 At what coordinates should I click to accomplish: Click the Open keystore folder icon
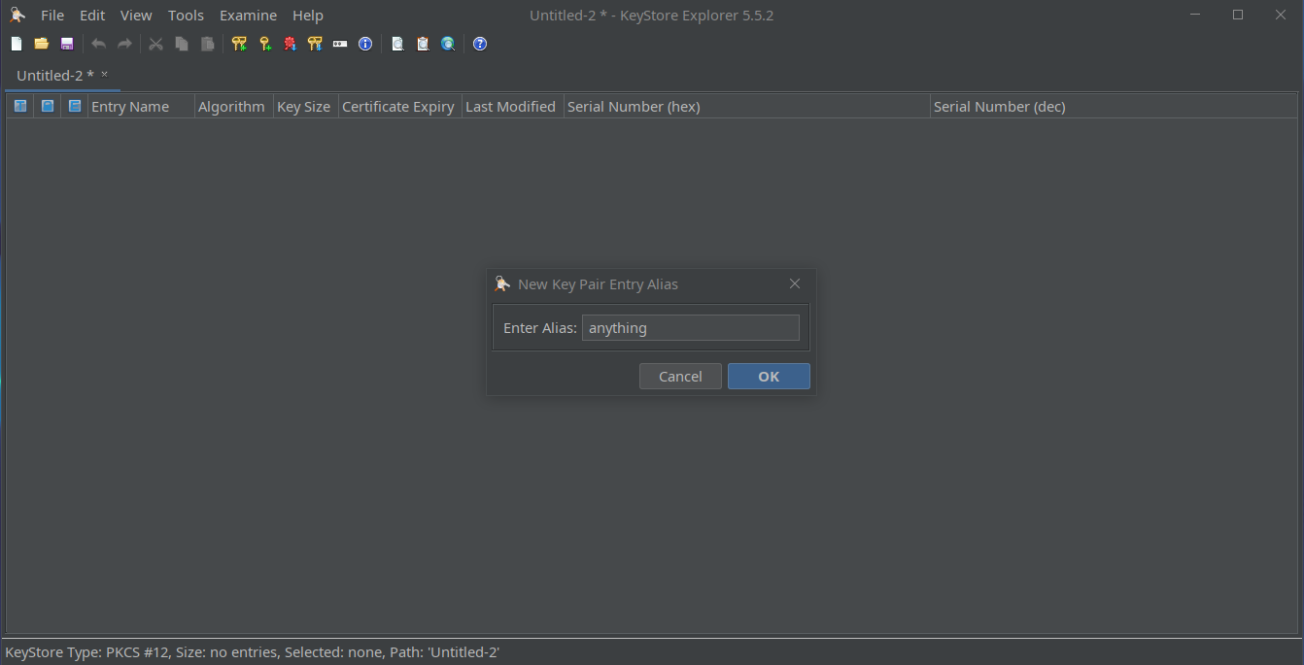(42, 44)
